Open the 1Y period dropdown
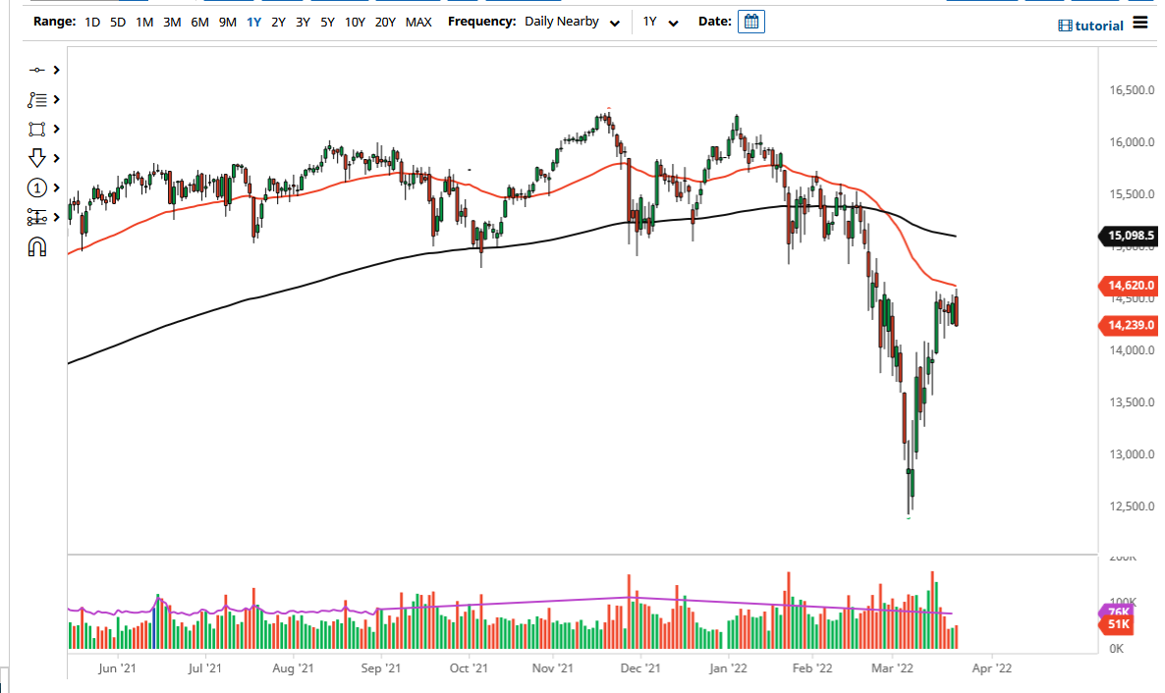Viewport: 1165px width, 693px height. coord(660,21)
